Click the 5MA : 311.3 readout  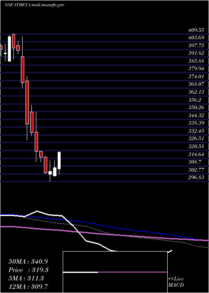tap(26, 278)
